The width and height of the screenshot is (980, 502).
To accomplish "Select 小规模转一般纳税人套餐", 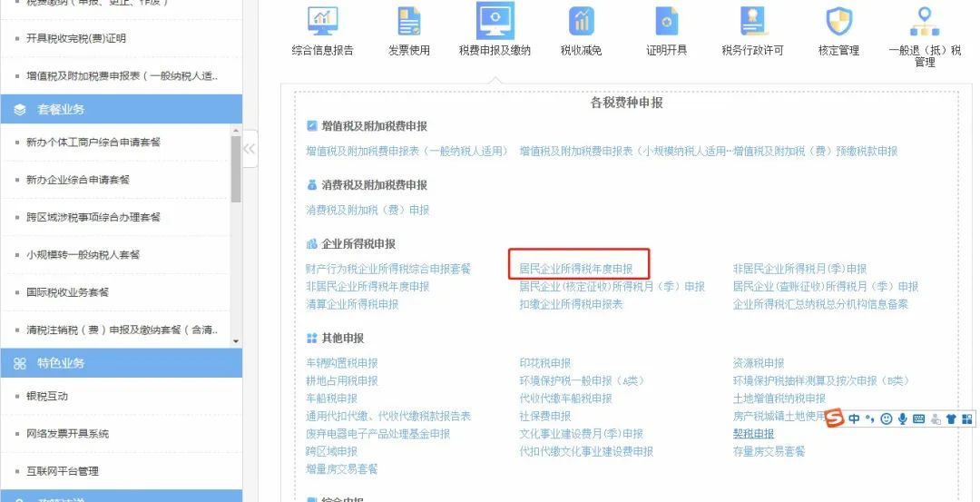I will [x=83, y=254].
